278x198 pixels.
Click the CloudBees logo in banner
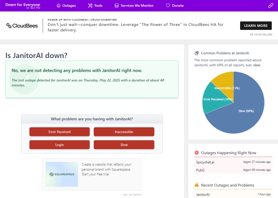tap(22, 26)
